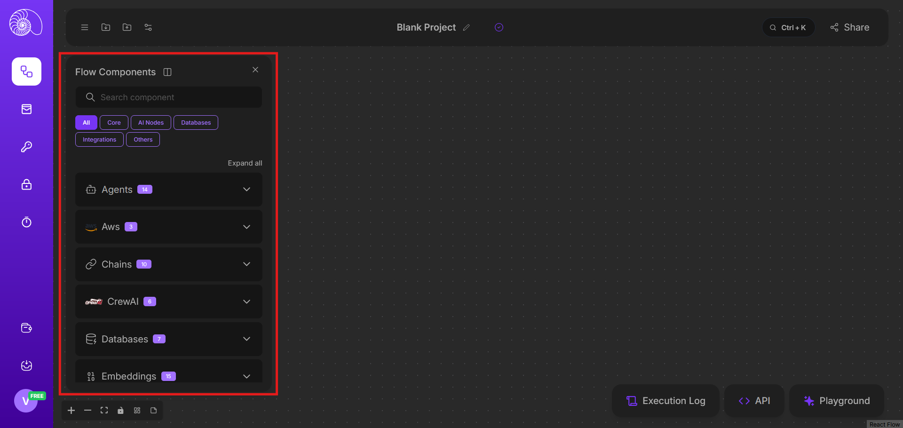The width and height of the screenshot is (903, 428).
Task: Click the fit view icon on canvas controls
Action: pyautogui.click(x=104, y=411)
